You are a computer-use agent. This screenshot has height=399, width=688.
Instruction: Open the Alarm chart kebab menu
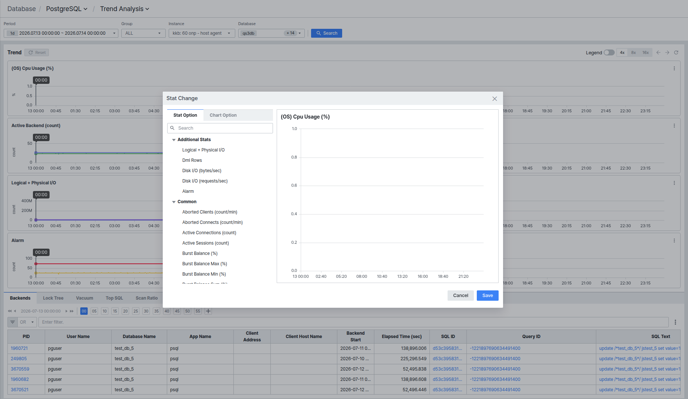point(674,241)
